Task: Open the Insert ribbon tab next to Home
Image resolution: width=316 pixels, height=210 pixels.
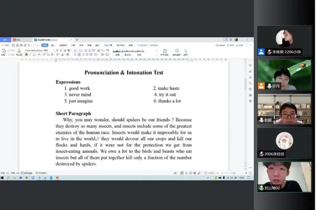Action: pos(53,46)
